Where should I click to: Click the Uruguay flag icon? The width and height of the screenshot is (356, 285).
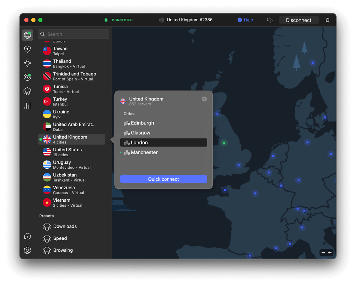[x=47, y=165]
